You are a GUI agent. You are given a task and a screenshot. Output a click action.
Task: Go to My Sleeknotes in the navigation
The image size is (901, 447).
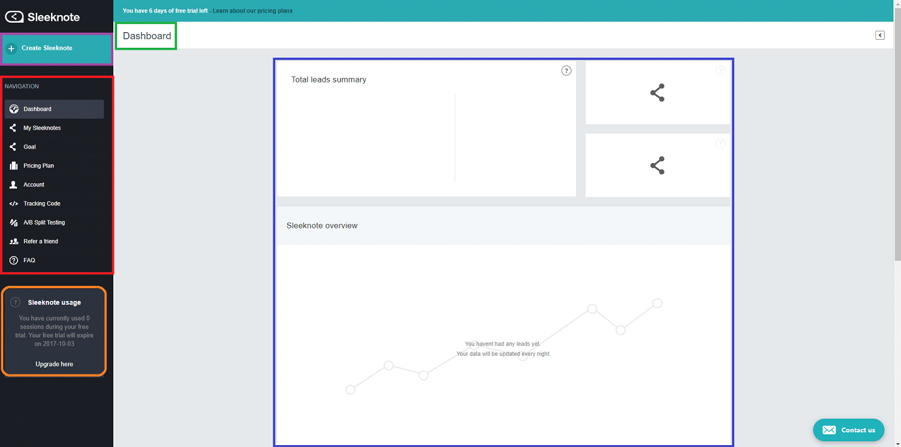[x=54, y=128]
